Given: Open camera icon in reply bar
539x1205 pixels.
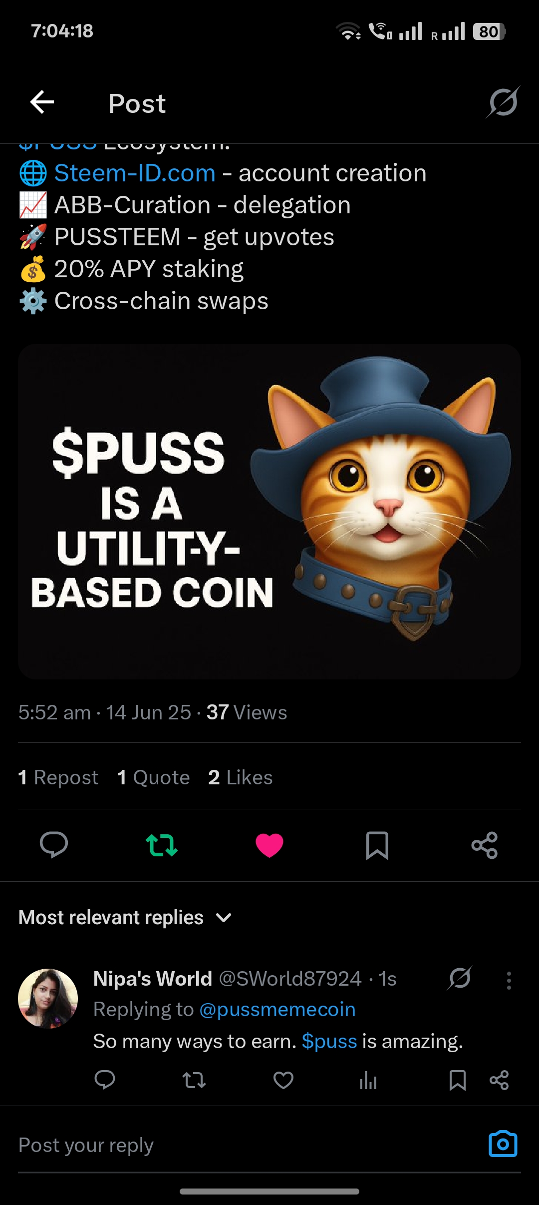Looking at the screenshot, I should (503, 1144).
